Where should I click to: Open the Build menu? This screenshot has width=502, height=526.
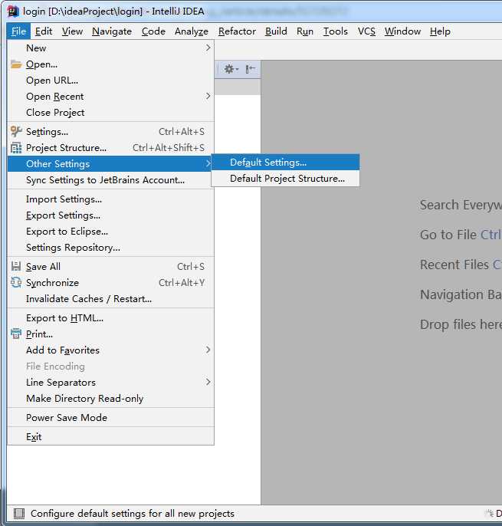click(276, 31)
